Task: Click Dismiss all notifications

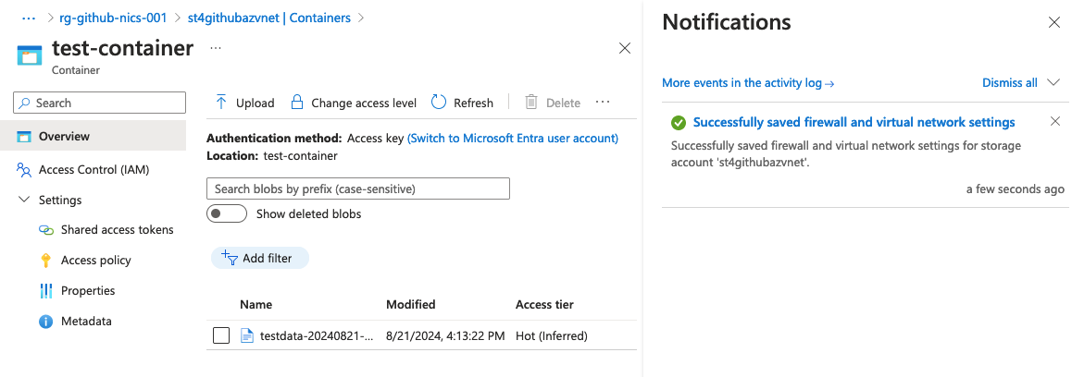Action: pyautogui.click(x=1010, y=82)
